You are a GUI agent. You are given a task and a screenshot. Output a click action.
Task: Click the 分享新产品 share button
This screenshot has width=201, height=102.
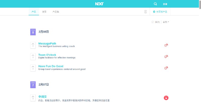click(160, 12)
